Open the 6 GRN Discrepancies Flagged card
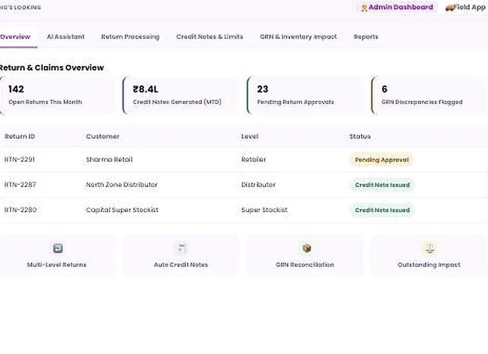 click(x=429, y=95)
